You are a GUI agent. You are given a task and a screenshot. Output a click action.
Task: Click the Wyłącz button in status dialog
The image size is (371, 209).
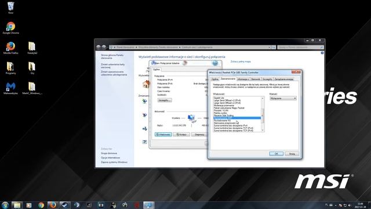[181, 134]
